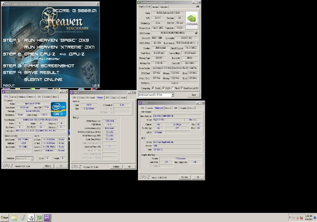Show hidden tray icons arrow
The height and width of the screenshot is (222, 317).
[290, 218]
